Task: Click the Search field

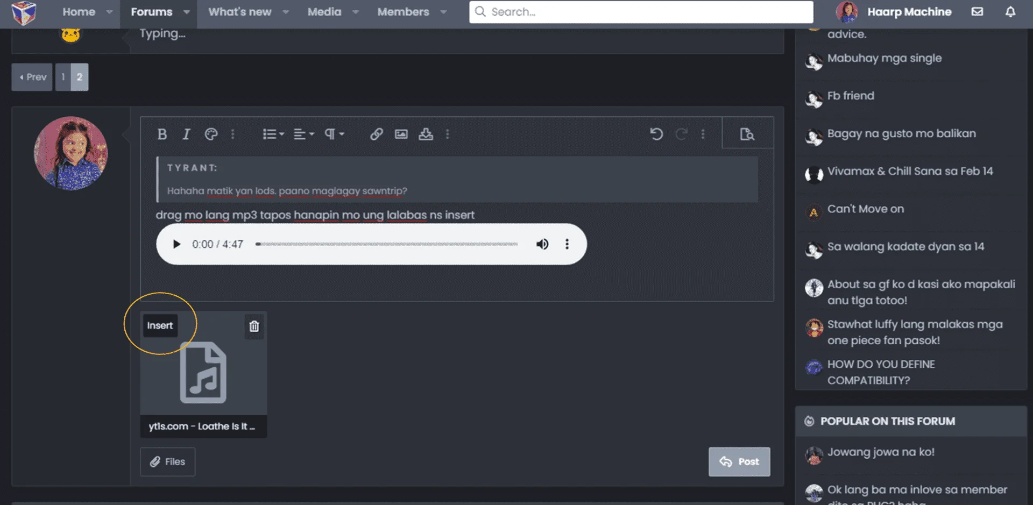Action: click(641, 12)
